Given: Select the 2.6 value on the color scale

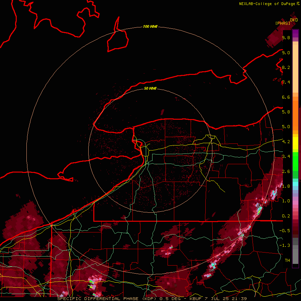Looking at the screenshot, I should pyautogui.click(x=286, y=172).
